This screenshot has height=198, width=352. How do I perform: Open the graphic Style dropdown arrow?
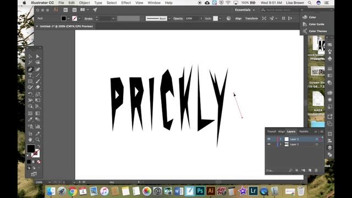click(x=220, y=18)
